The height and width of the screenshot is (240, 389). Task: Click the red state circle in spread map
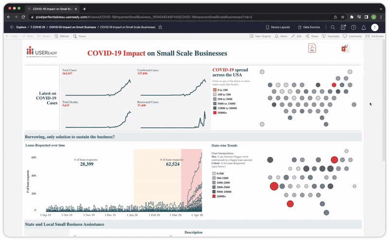coord(334,85)
